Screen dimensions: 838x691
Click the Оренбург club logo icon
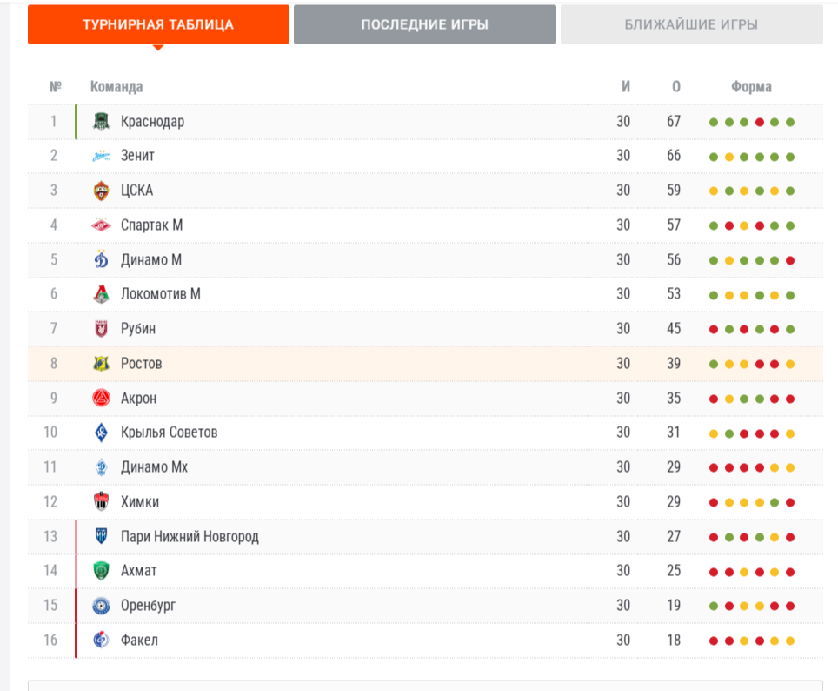[x=102, y=606]
